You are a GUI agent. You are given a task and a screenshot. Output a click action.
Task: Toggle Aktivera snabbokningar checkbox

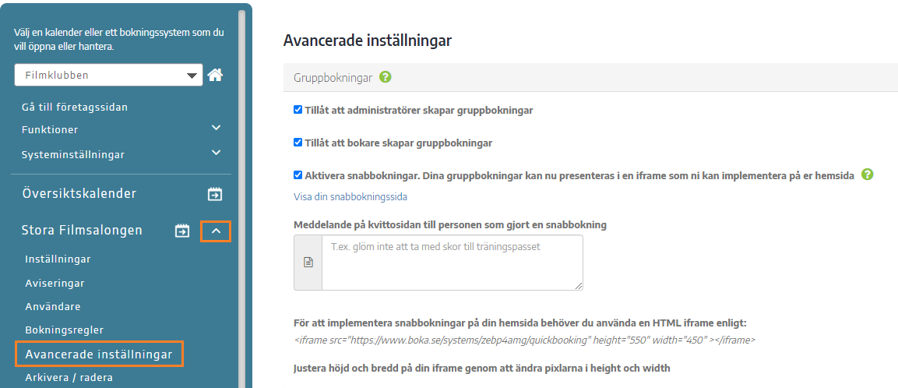tap(298, 175)
